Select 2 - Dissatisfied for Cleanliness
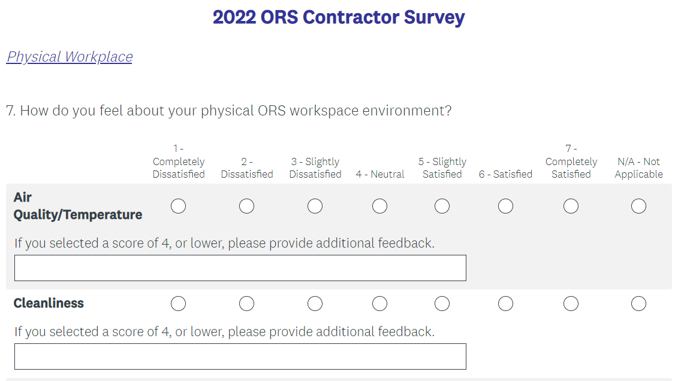 [x=246, y=304]
